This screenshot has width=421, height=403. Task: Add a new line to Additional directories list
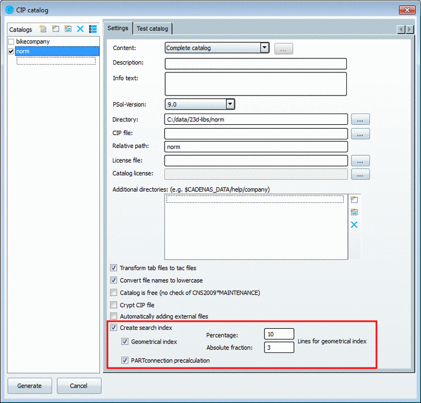354,200
